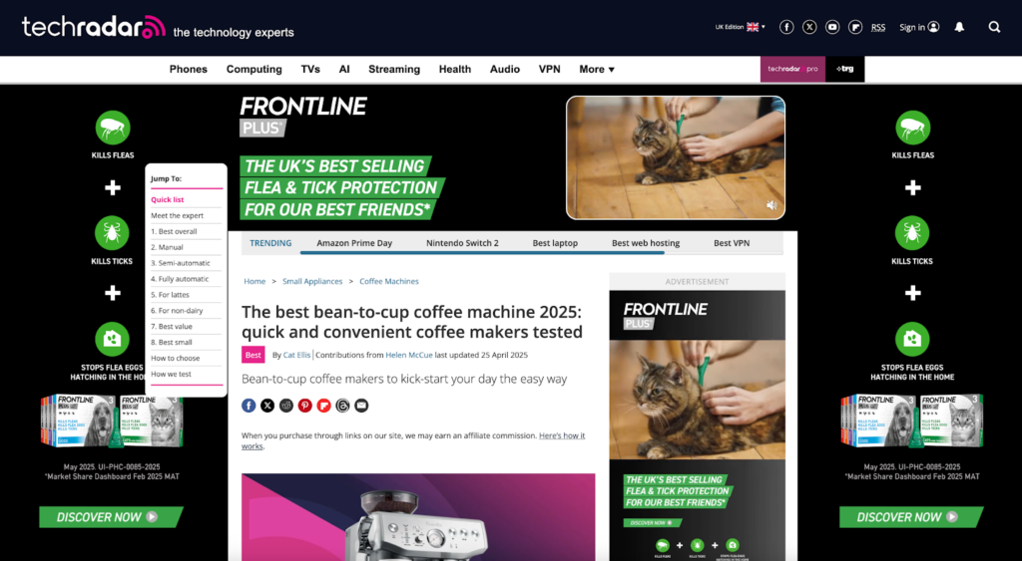
Task: Share article via email envelope icon
Action: coord(361,406)
